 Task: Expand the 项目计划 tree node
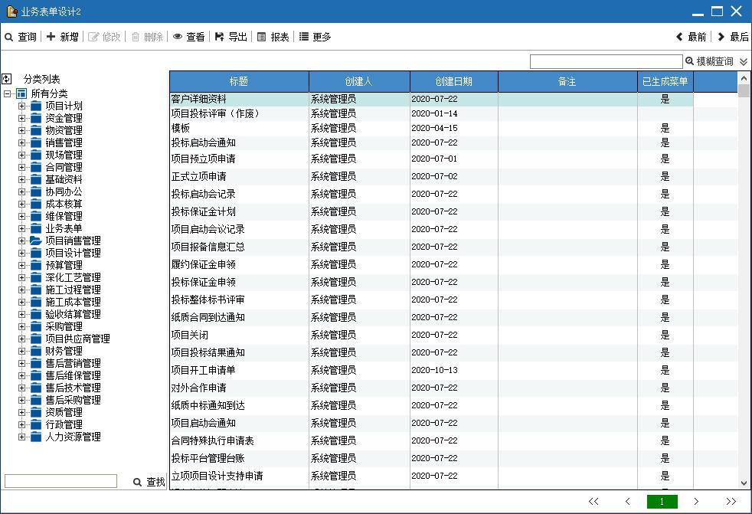click(x=22, y=106)
